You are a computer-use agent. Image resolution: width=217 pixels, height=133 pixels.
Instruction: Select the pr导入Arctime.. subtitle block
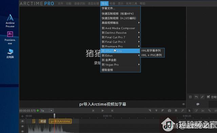click(60, 121)
